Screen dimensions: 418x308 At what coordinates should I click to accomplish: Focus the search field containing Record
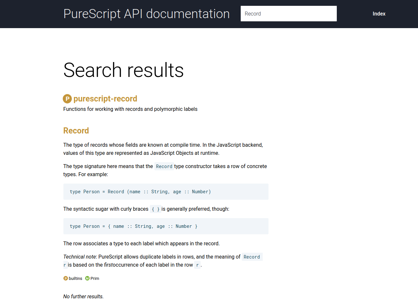pyautogui.click(x=289, y=14)
